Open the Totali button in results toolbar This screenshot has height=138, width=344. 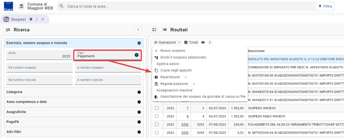[191, 42]
